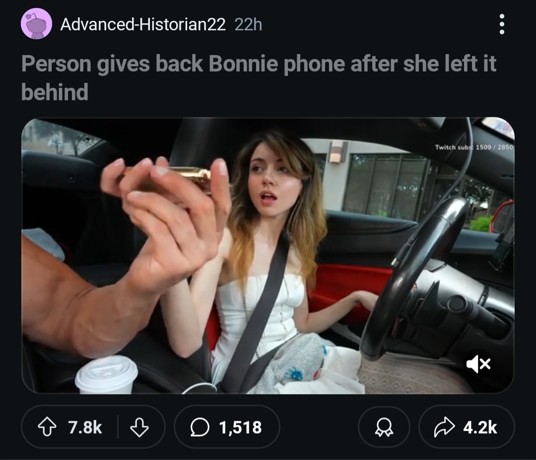View the 1,518 comments count
536x460 pixels.
click(x=240, y=428)
